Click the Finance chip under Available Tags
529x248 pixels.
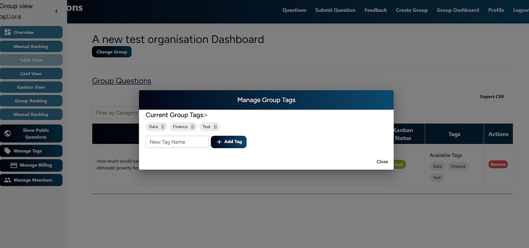click(x=458, y=166)
